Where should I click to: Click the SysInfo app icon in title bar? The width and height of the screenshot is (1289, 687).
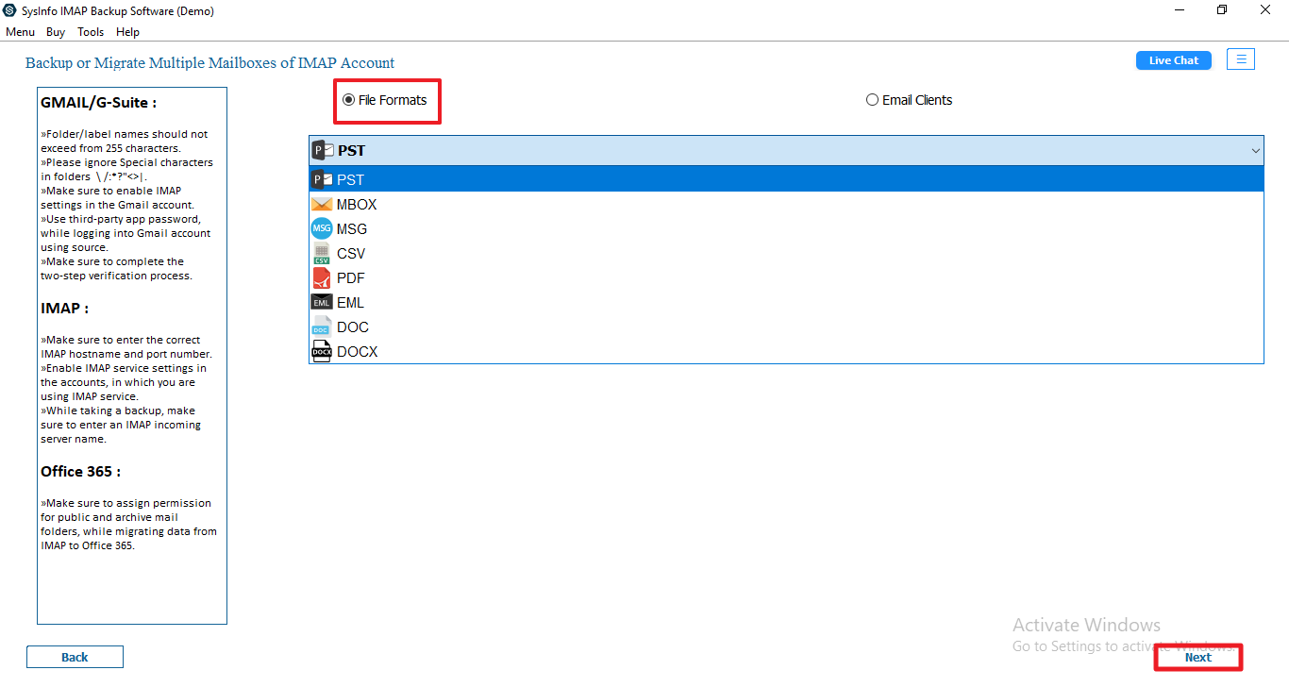(10, 11)
